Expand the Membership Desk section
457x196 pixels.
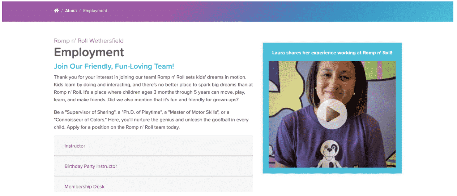pos(153,186)
